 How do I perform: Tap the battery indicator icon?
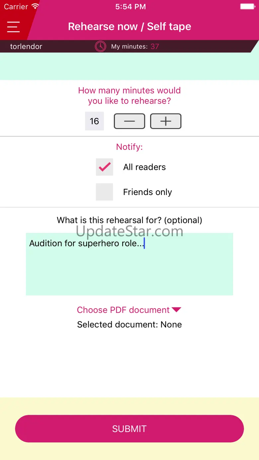(247, 6)
